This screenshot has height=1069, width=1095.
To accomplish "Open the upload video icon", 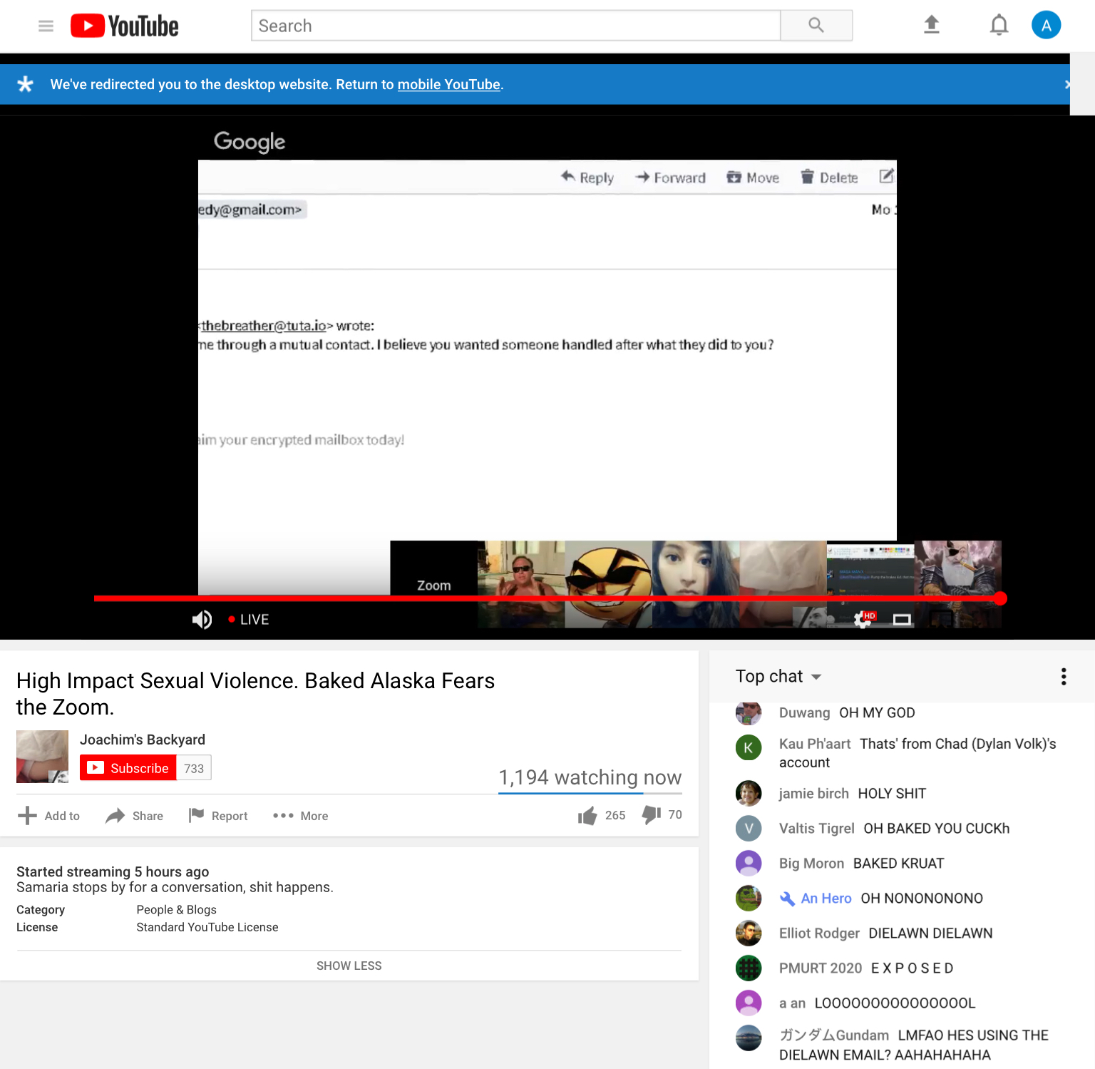I will pyautogui.click(x=931, y=25).
